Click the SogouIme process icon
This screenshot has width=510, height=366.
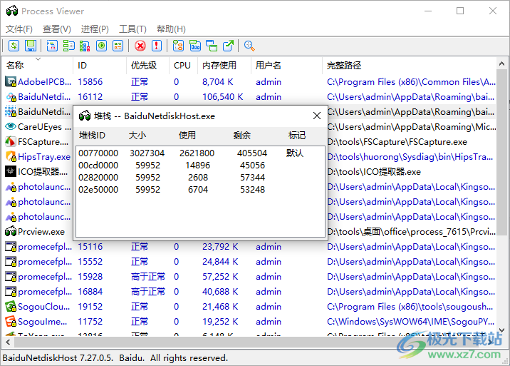tap(11, 322)
